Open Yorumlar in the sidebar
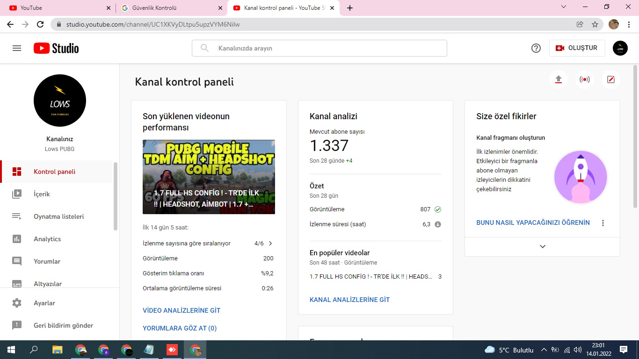 point(57,261)
